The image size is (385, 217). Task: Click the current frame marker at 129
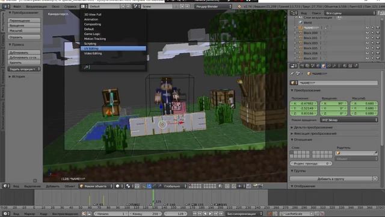pos(153,198)
